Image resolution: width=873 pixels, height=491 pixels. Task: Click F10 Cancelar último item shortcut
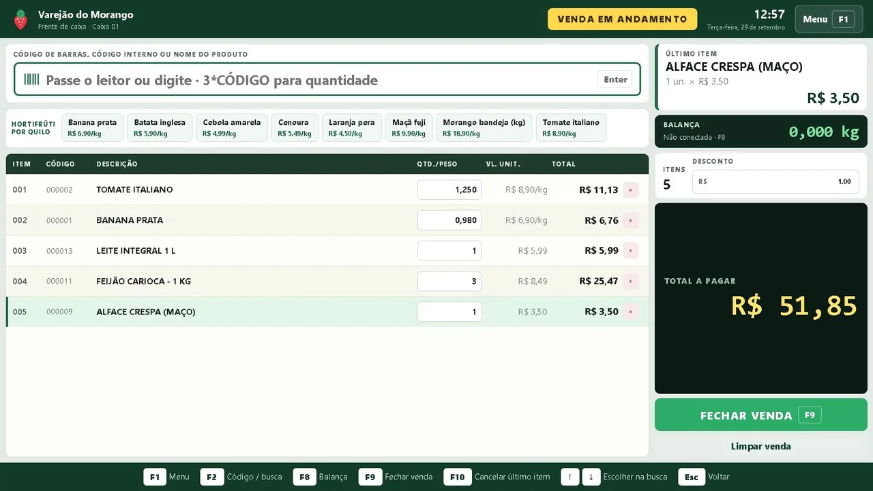click(497, 477)
